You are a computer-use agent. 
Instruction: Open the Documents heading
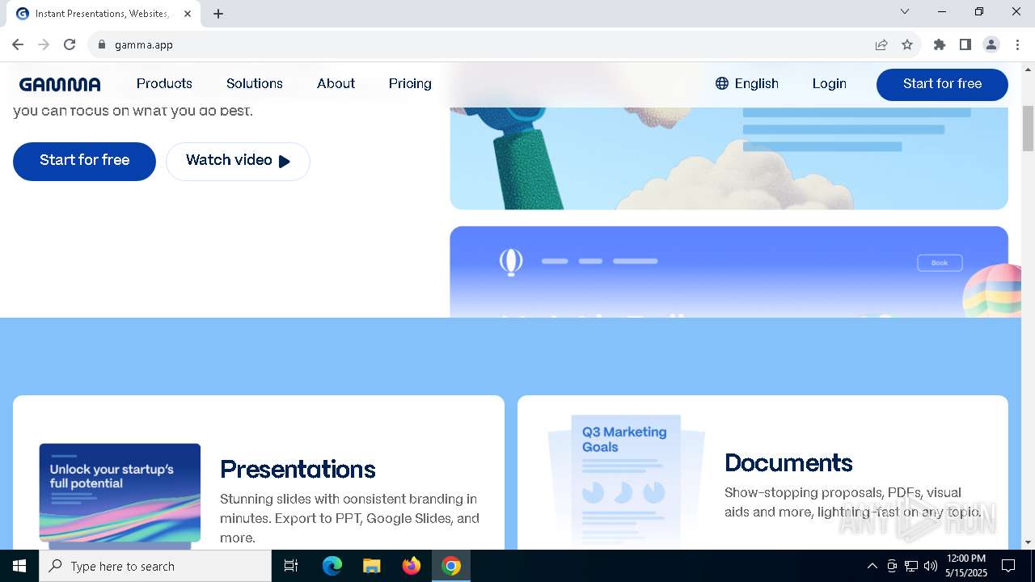tap(788, 462)
